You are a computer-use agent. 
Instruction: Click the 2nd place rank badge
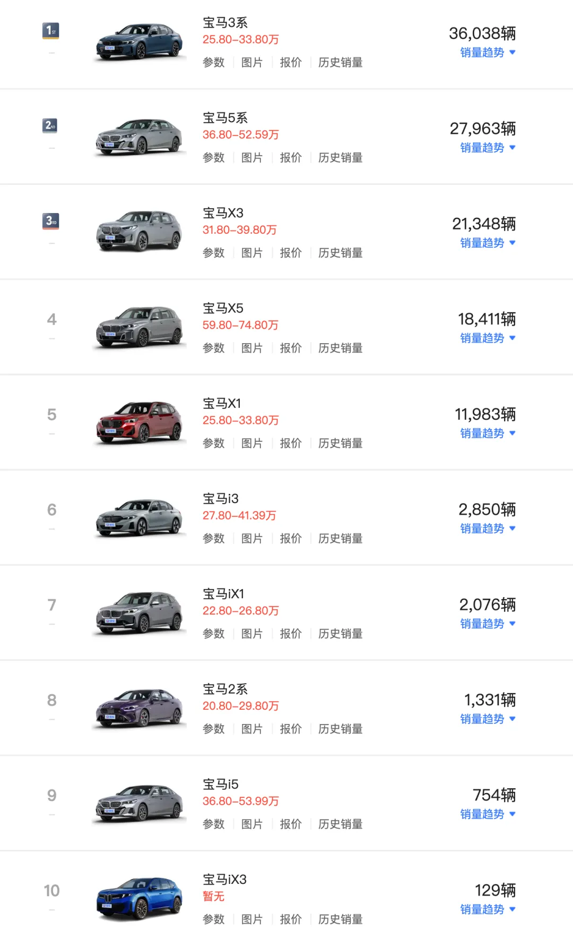coord(51,126)
